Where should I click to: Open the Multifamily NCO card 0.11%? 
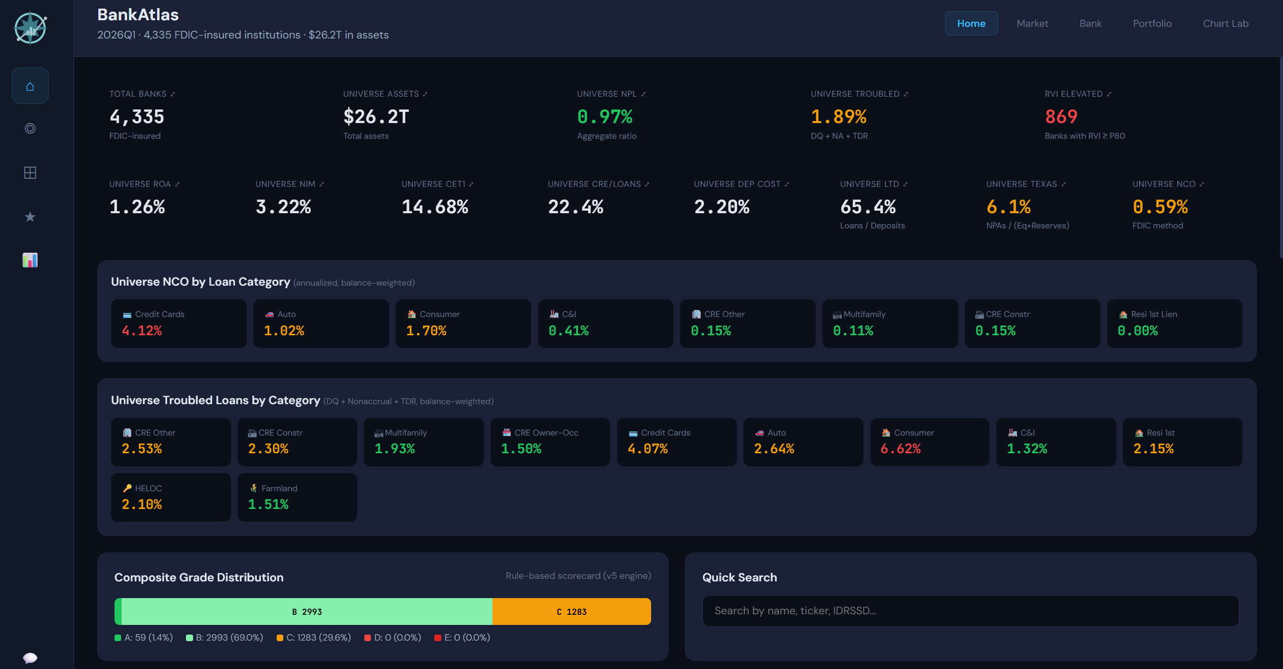tap(890, 324)
